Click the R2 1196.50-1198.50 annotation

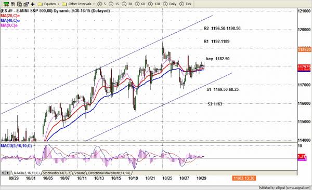pos(222,29)
